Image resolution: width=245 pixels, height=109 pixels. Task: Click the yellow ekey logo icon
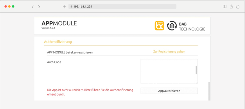coord(159,26)
